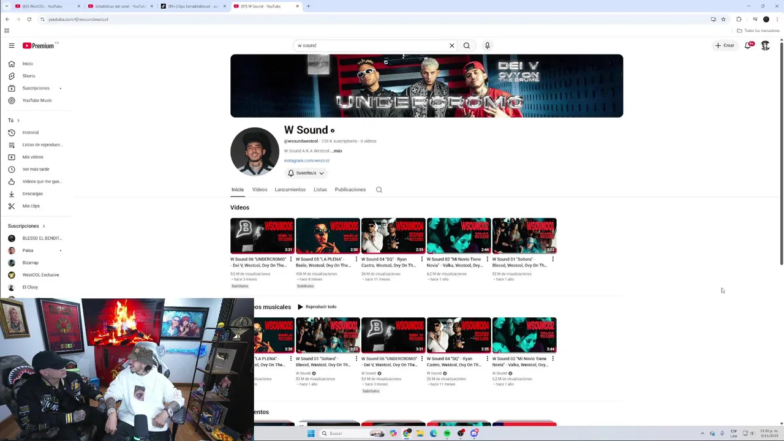
Task: Show hidden system tray icons chevron
Action: click(x=703, y=434)
